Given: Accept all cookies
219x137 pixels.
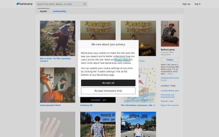Looking at the screenshot, I should [x=108, y=83].
